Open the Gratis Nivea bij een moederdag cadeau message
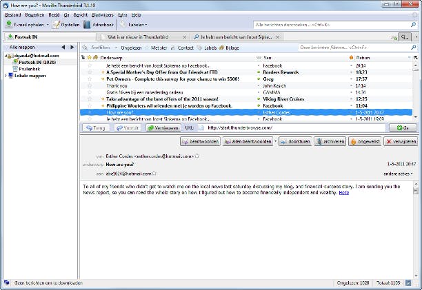 246,92
